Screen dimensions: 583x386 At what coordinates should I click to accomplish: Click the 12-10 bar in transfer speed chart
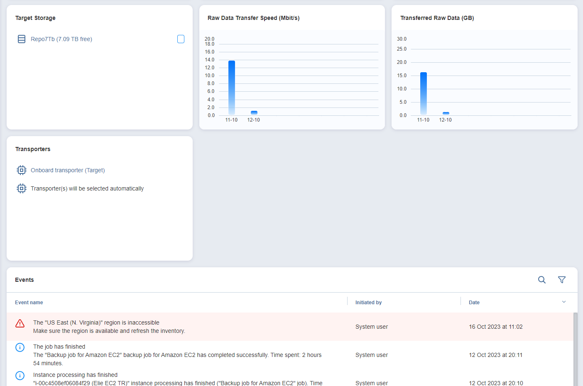pyautogui.click(x=254, y=113)
